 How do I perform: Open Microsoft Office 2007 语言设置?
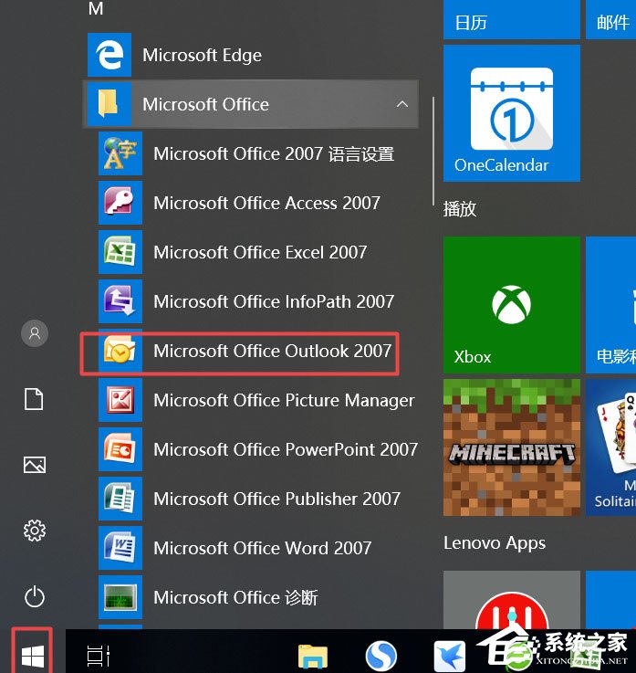[x=274, y=153]
